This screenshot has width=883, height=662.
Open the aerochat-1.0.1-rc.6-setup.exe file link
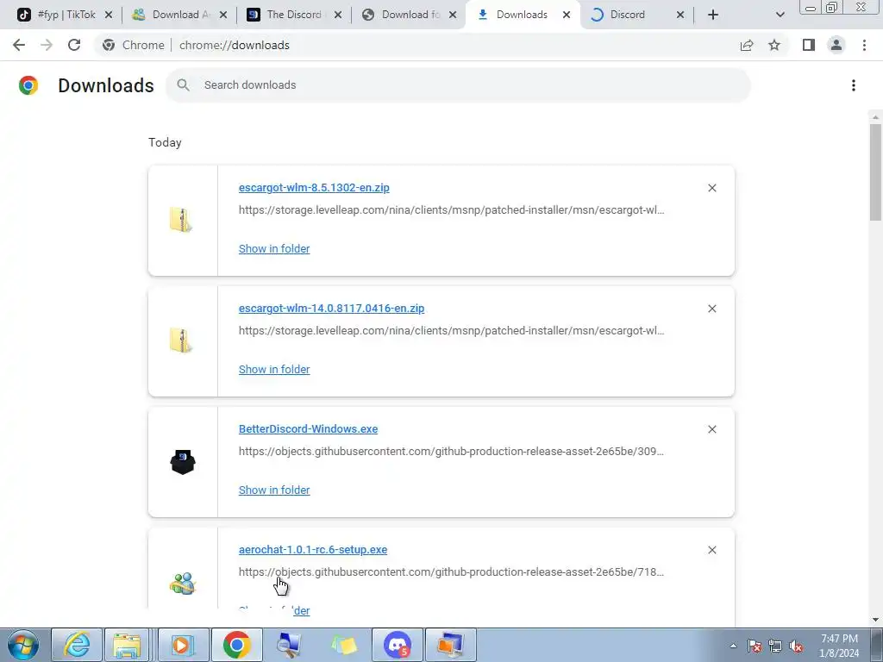pos(313,549)
